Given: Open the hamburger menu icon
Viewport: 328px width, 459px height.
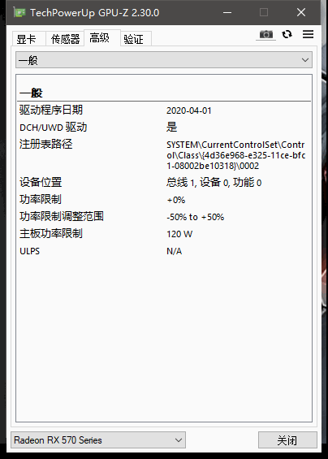Looking at the screenshot, I should click(x=308, y=34).
